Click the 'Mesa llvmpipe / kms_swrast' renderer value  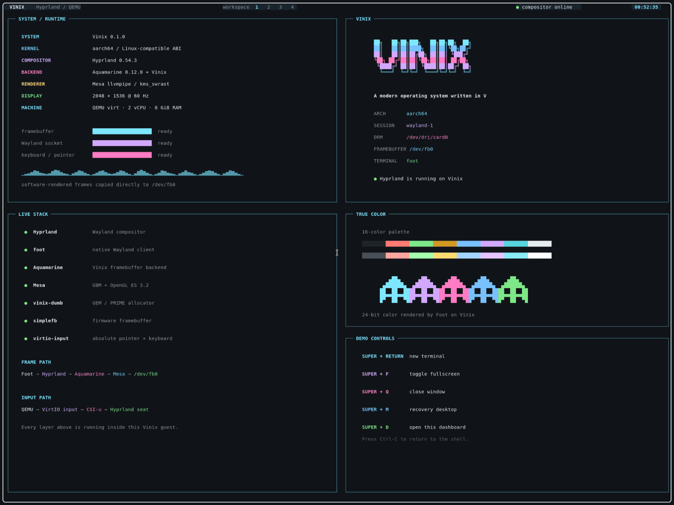click(x=131, y=84)
